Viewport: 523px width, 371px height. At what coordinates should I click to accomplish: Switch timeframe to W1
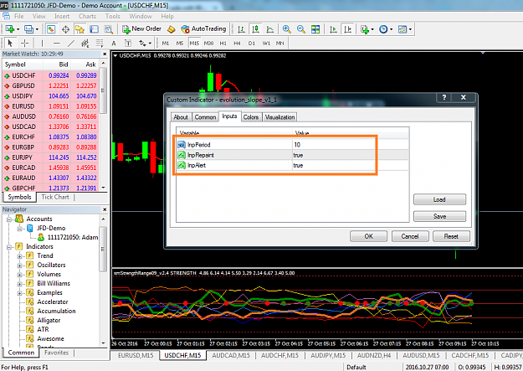point(266,43)
